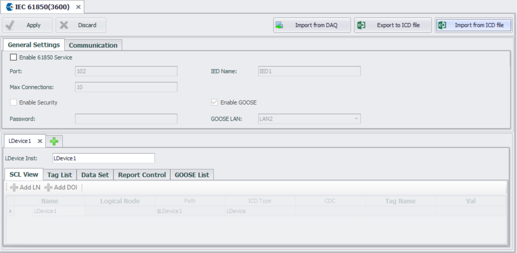Open the GOOSE List tab

pos(191,175)
